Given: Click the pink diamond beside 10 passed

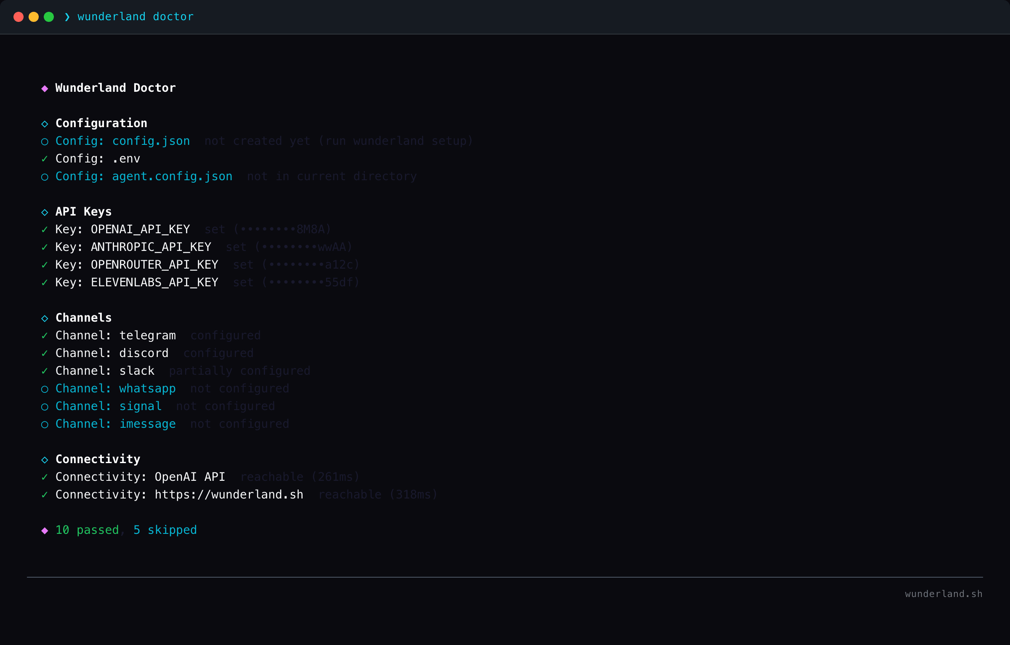Looking at the screenshot, I should click(x=45, y=530).
